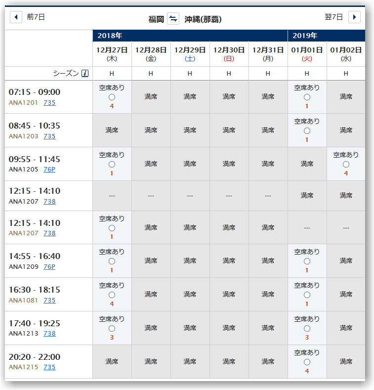Select ANA1201 seat on 12月27日
Image resolution: width=374 pixels, height=390 pixels.
[112, 97]
